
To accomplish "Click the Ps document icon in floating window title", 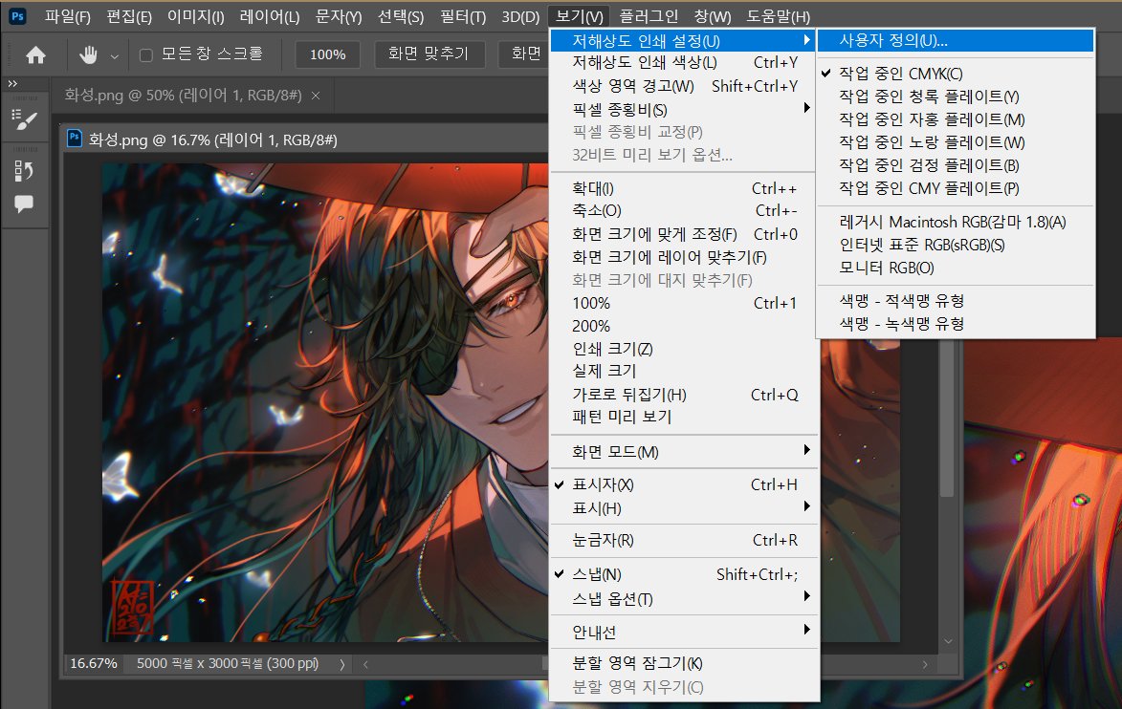I will tap(75, 138).
